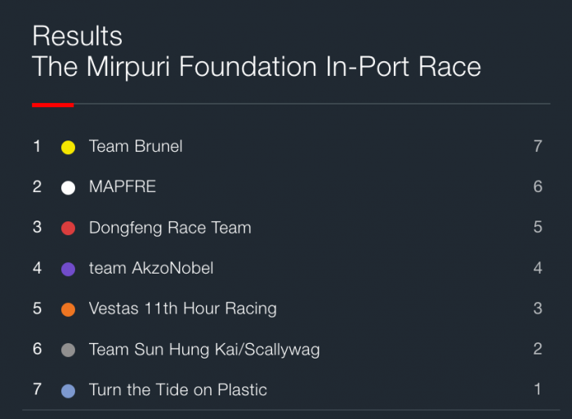The height and width of the screenshot is (419, 572).
Task: Click the red Dongfeng Race Team dot
Action: point(68,228)
